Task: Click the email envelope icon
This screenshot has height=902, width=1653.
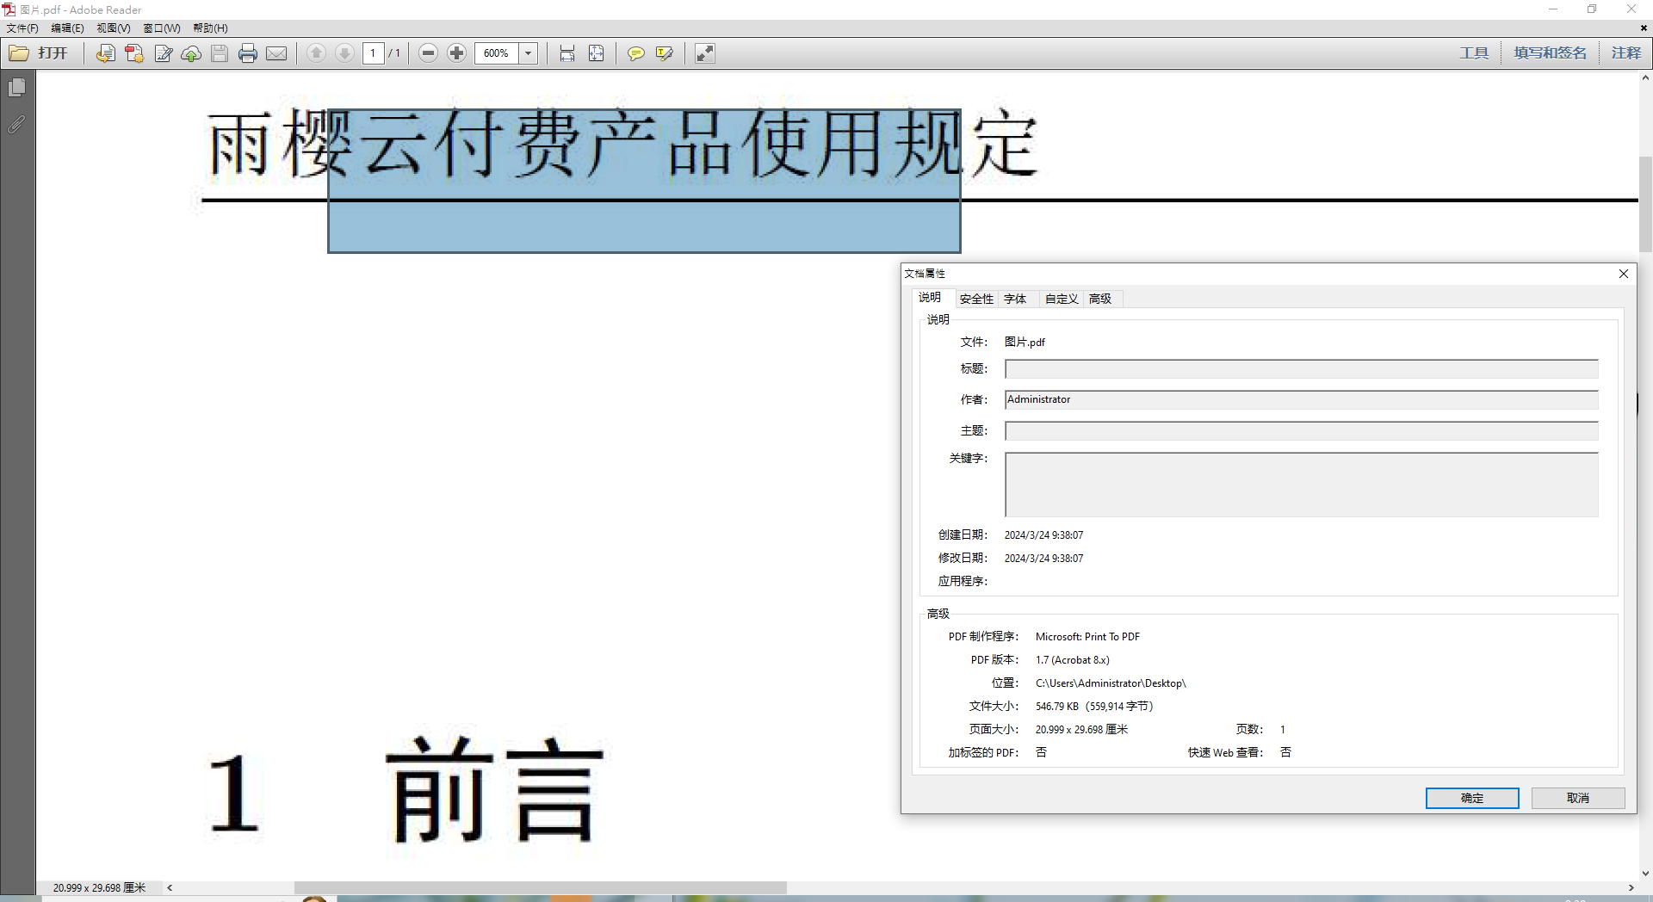Action: [x=276, y=53]
